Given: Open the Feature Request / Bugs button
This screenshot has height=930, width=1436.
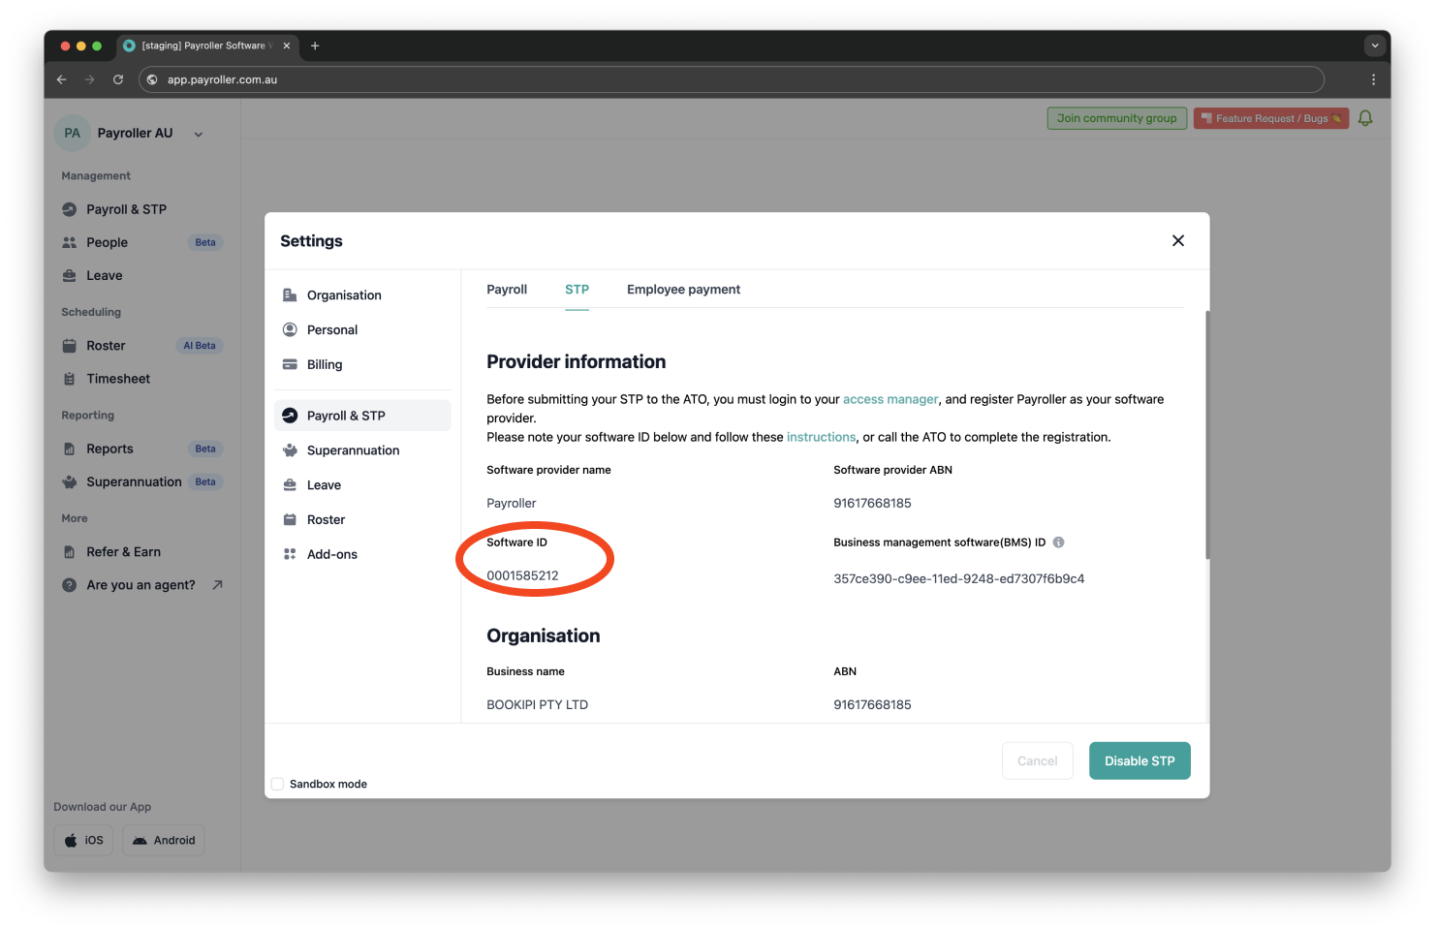Looking at the screenshot, I should (1270, 117).
